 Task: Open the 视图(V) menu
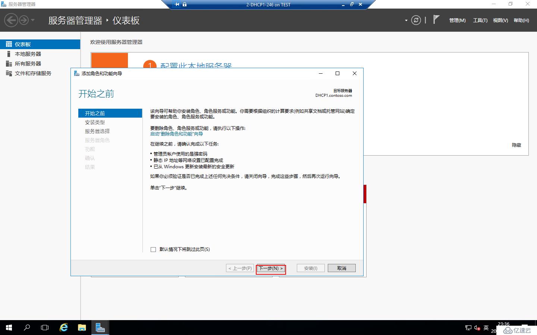pyautogui.click(x=500, y=20)
